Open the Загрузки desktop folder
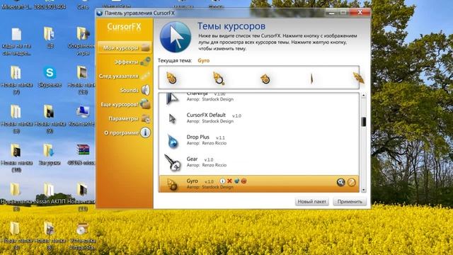453x255 pixels. (50, 154)
